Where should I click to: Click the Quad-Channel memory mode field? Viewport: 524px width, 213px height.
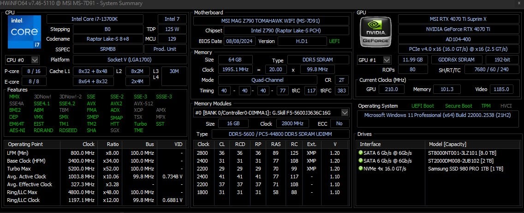pyautogui.click(x=268, y=80)
